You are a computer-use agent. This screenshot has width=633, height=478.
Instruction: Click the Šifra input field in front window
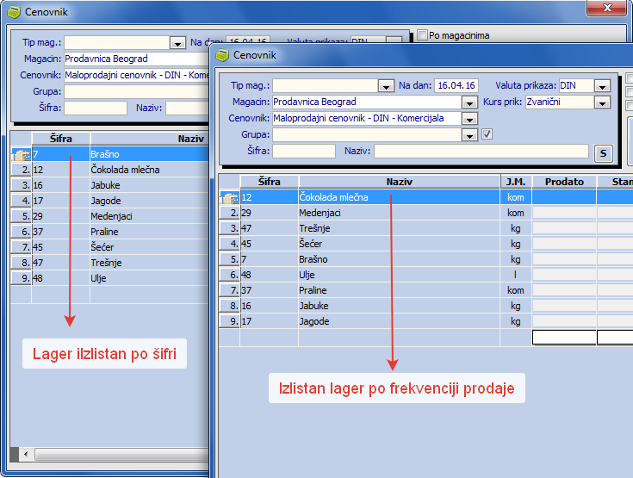point(304,151)
